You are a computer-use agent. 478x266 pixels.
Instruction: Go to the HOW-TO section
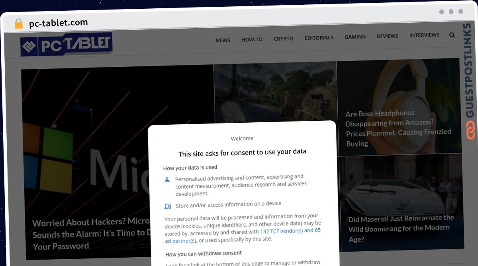click(252, 39)
